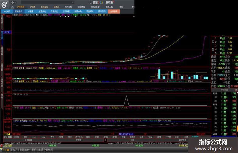Open the 分时成交 panel header
The image size is (238, 153).
[x=224, y=90]
